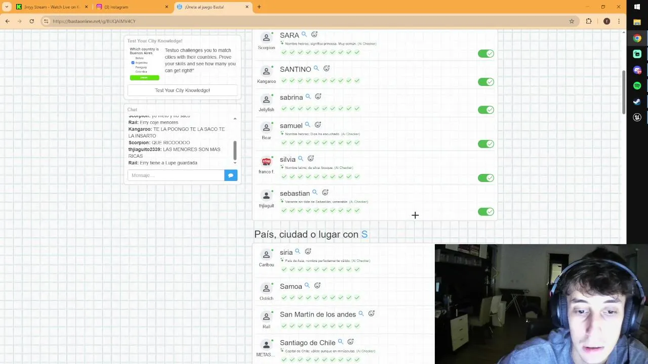
Task: View site information icon in address bar
Action: click(x=46, y=21)
